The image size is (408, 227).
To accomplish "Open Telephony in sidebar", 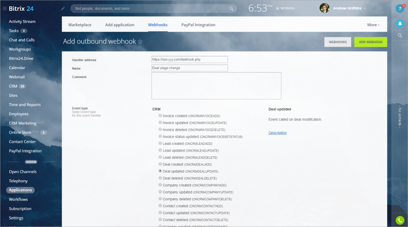I will pyautogui.click(x=18, y=181).
